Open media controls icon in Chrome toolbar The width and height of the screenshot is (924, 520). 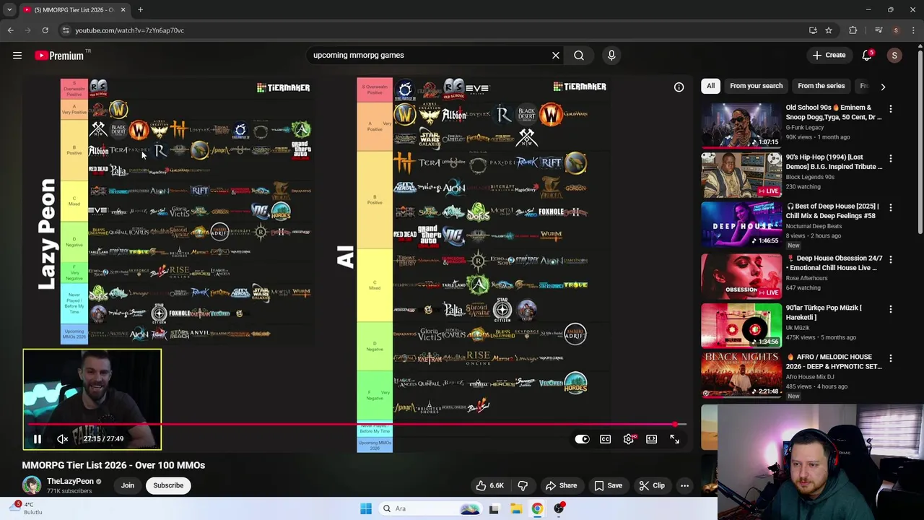tap(879, 30)
